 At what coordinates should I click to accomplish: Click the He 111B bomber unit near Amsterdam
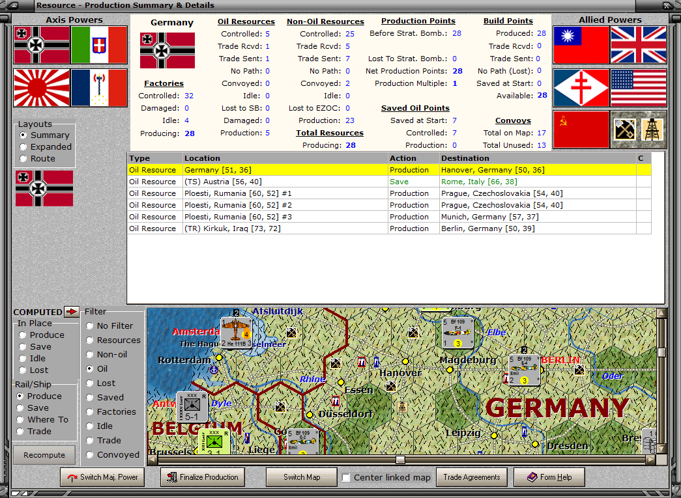236,333
